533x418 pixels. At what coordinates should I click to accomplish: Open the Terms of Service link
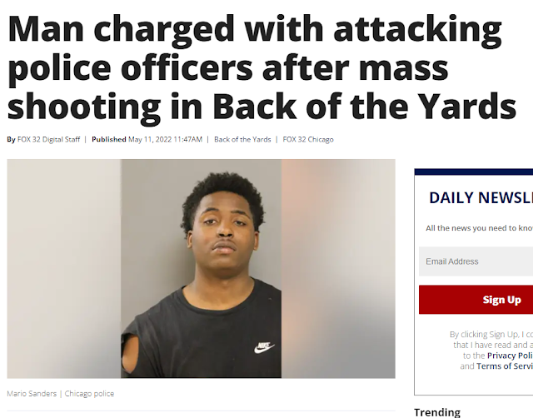pyautogui.click(x=505, y=366)
